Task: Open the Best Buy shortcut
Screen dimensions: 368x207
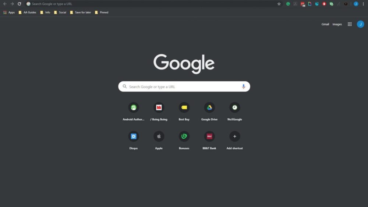Action: pyautogui.click(x=184, y=112)
